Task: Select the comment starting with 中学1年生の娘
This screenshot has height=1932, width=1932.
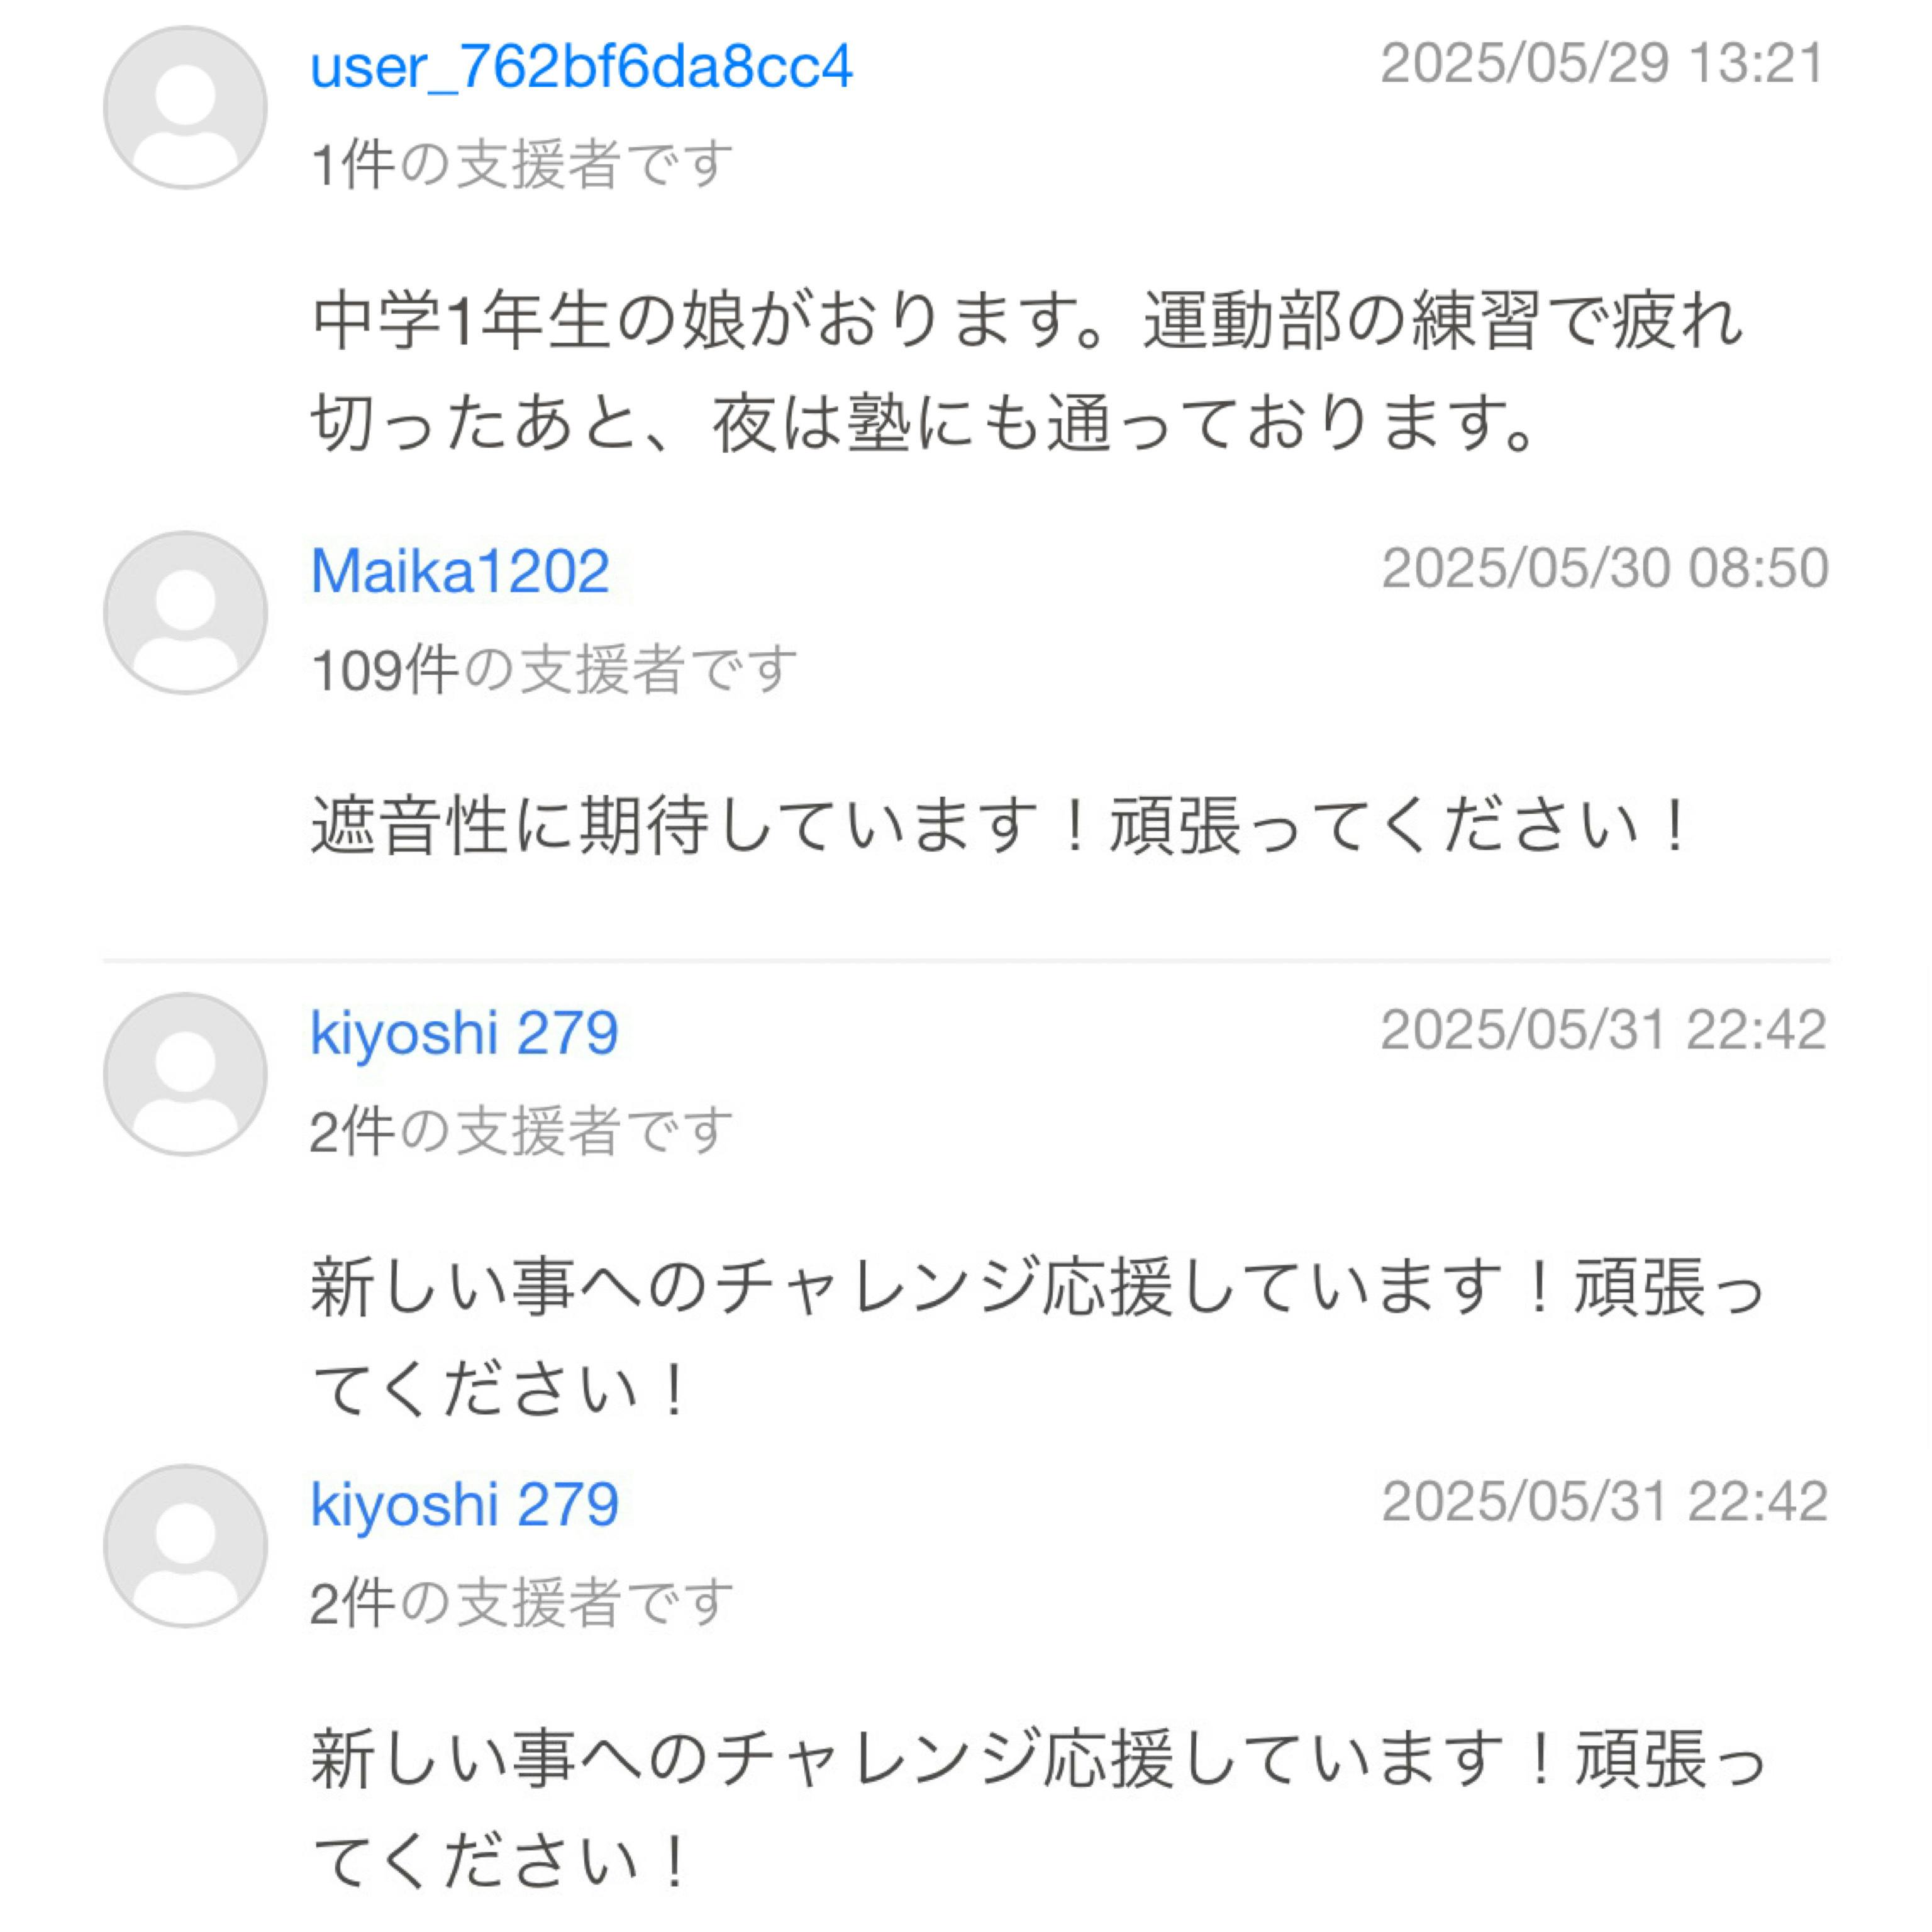Action: (x=1026, y=372)
